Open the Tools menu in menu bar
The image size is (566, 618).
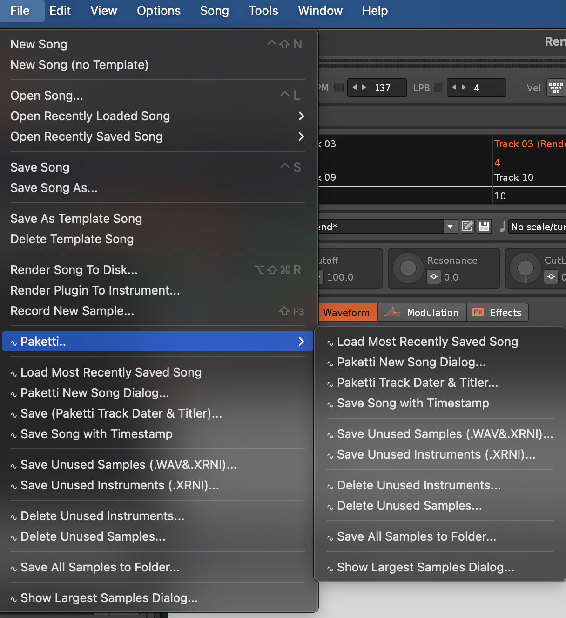click(x=263, y=11)
